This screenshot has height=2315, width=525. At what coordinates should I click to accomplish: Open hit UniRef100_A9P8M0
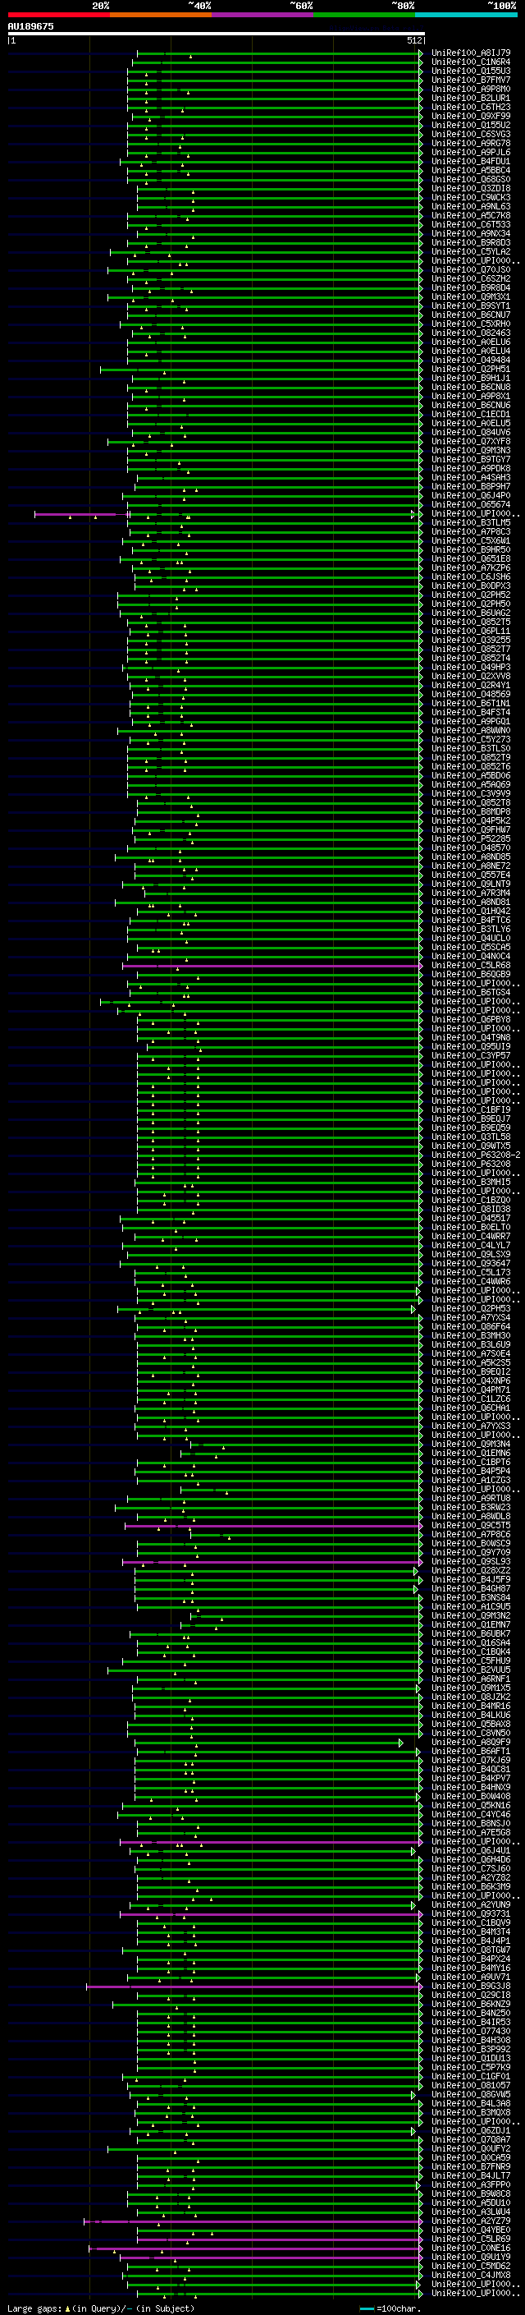click(x=471, y=89)
